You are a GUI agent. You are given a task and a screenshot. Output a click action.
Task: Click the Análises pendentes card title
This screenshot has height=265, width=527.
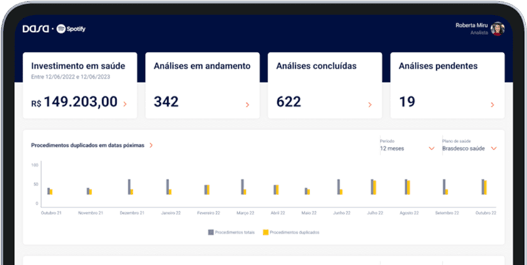pyautogui.click(x=438, y=66)
